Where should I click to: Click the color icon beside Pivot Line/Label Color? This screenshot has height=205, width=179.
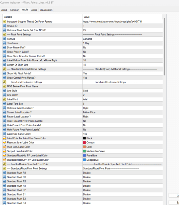tap(5, 147)
